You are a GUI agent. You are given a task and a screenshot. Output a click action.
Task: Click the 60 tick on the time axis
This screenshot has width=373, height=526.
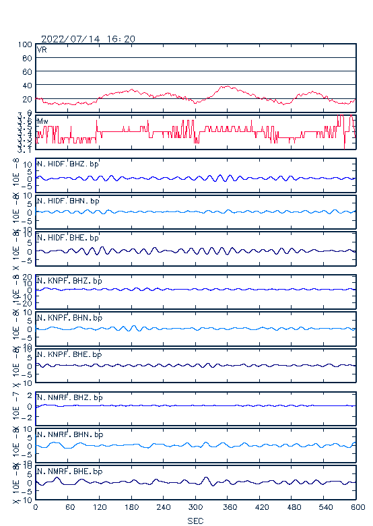coord(70,507)
